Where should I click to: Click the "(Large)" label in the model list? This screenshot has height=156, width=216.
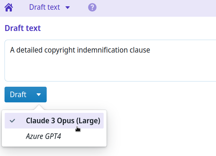88,121
